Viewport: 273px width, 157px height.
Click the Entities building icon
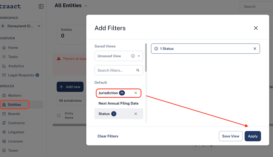4,105
